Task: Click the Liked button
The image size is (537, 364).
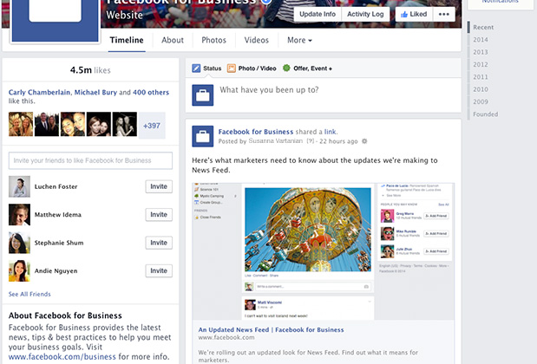Action: point(414,14)
